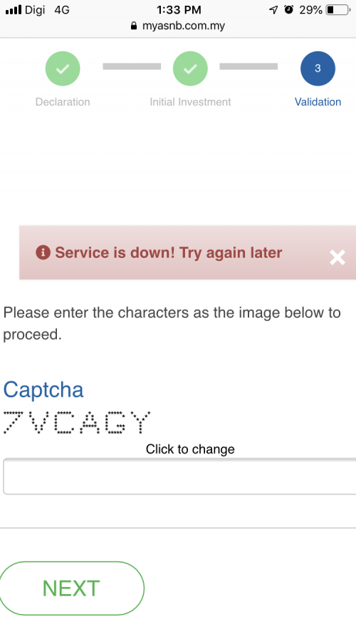Tap the 1:33 PM clock in status bar
Viewport: 356px width, 634px height.
tap(179, 10)
